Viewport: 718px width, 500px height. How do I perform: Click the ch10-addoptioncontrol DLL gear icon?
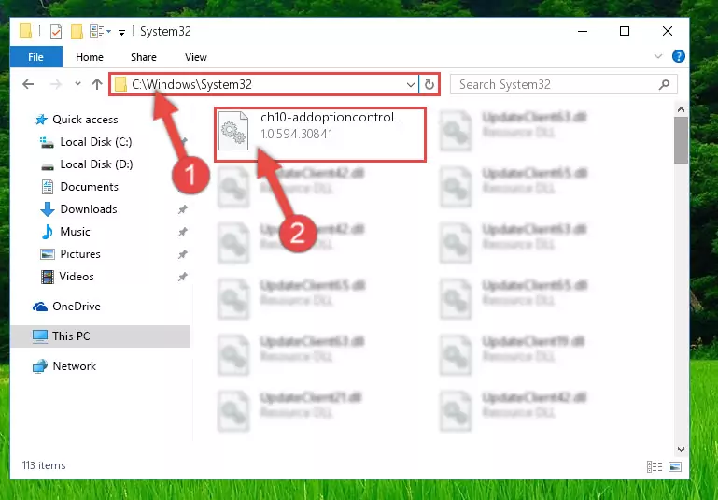pyautogui.click(x=233, y=132)
